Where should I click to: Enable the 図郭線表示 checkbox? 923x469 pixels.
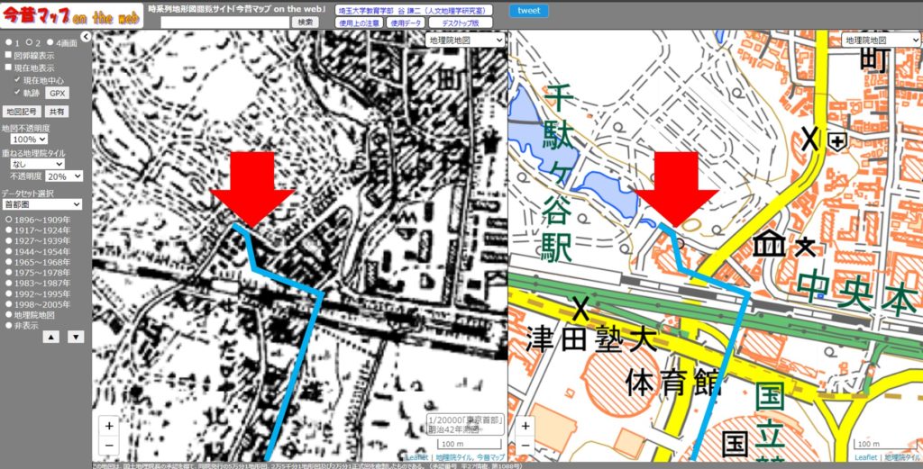[x=9, y=55]
